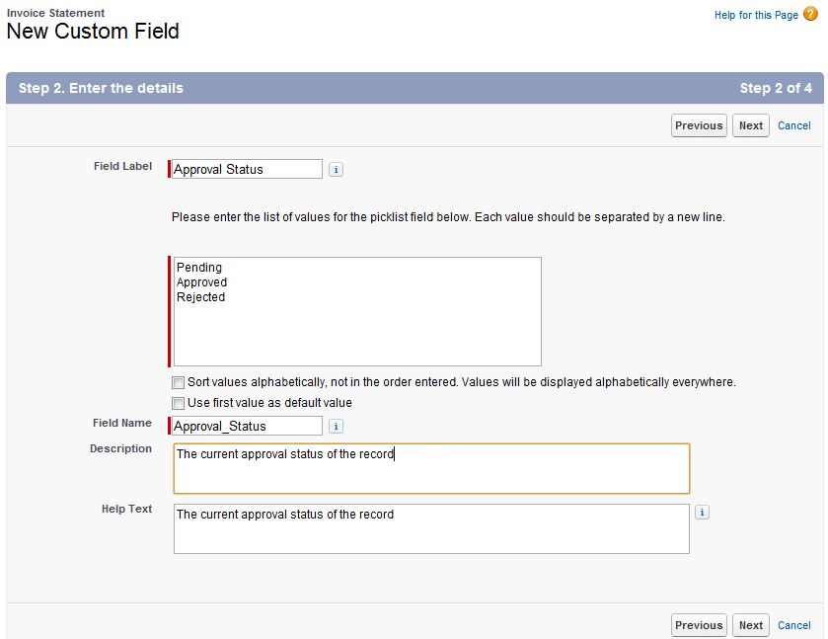Click the info icon beside Field Label
This screenshot has width=828, height=639.
pos(336,169)
